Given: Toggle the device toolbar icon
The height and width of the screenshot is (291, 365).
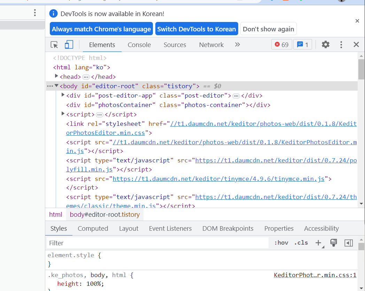Looking at the screenshot, I should click(x=69, y=45).
